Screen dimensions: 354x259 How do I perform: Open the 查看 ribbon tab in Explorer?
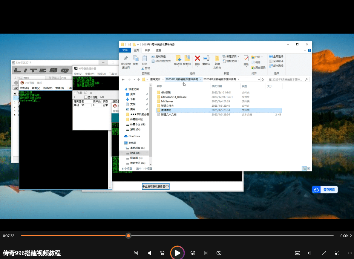point(158,50)
